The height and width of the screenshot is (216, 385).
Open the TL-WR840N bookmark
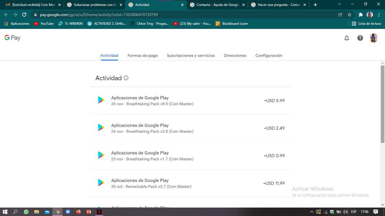70,24
